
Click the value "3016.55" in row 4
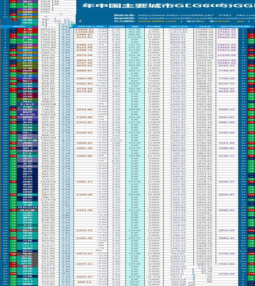pyautogui.click(x=48, y=37)
